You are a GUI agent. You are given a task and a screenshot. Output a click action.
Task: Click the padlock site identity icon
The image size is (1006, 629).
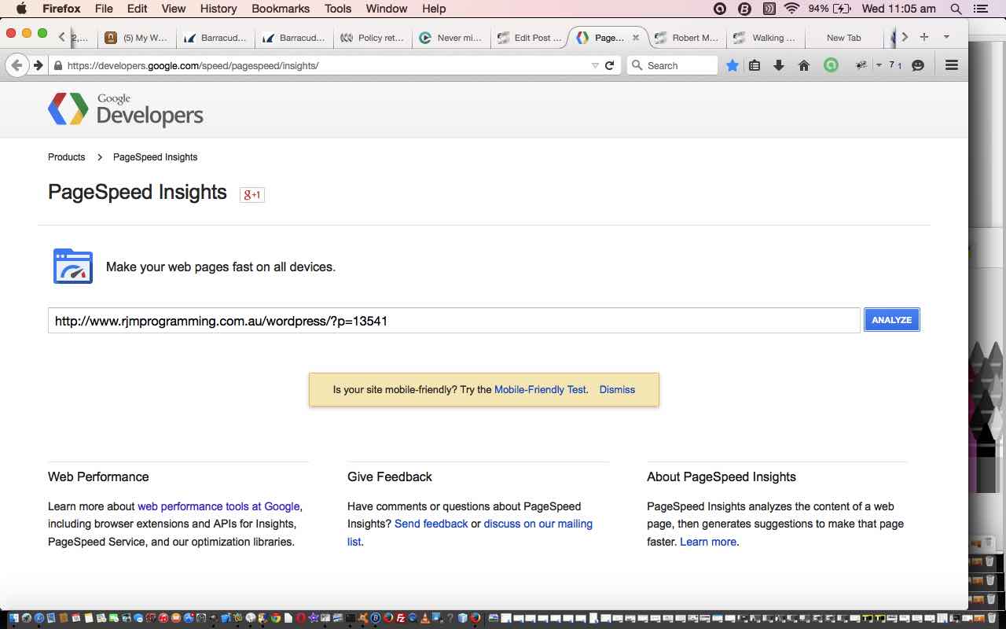click(x=57, y=66)
